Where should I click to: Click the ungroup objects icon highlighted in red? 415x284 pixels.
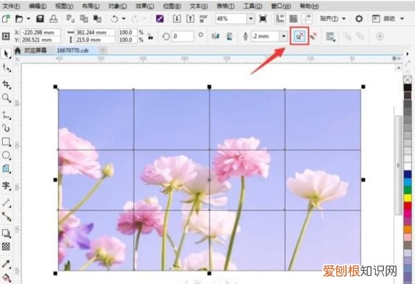(299, 36)
